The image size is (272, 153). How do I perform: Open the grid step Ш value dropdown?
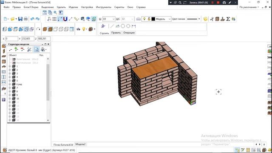click(x=113, y=19)
